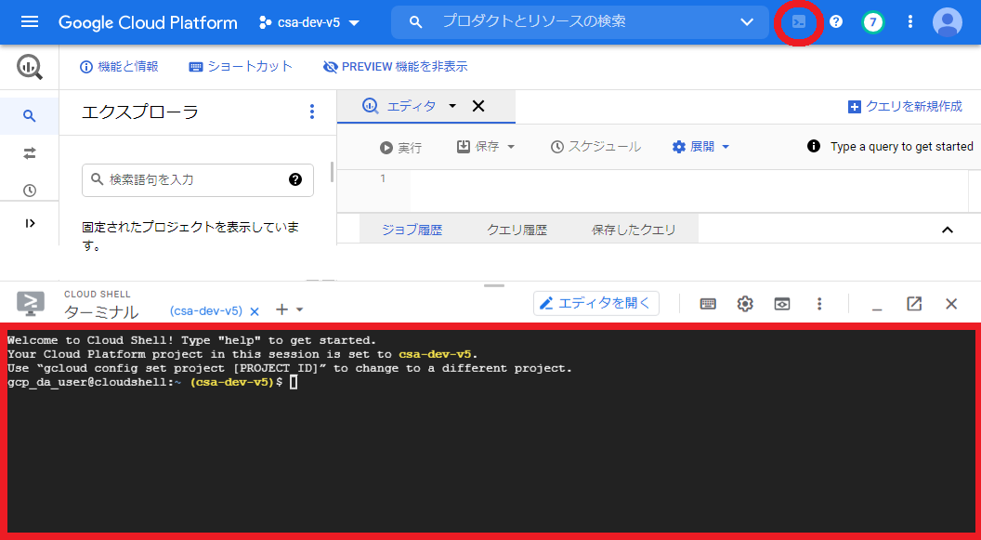Hide PREVIEW features with the eye toggle
This screenshot has height=540, width=981.
[x=398, y=66]
